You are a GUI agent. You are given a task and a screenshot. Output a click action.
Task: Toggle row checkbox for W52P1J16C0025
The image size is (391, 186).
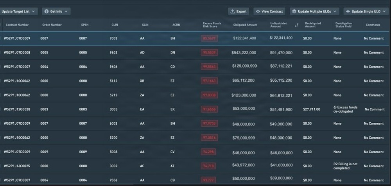(x=0, y=166)
